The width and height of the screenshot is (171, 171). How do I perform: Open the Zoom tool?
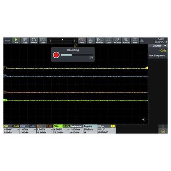pos(43,41)
